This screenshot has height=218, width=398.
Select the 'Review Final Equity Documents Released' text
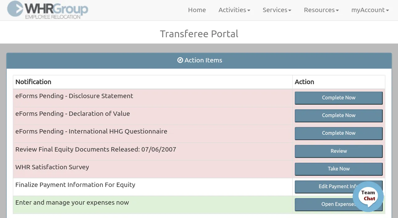point(96,149)
